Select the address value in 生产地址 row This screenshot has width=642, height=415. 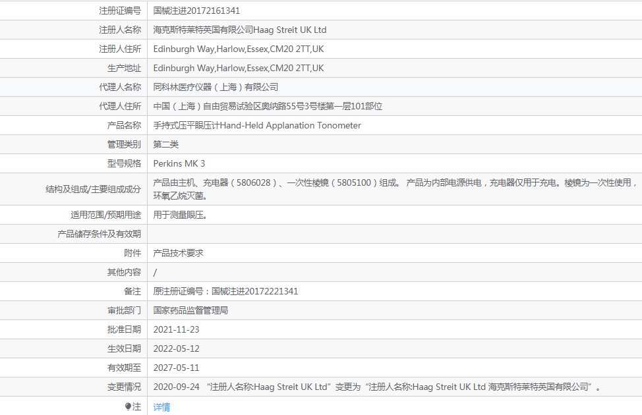click(x=239, y=68)
